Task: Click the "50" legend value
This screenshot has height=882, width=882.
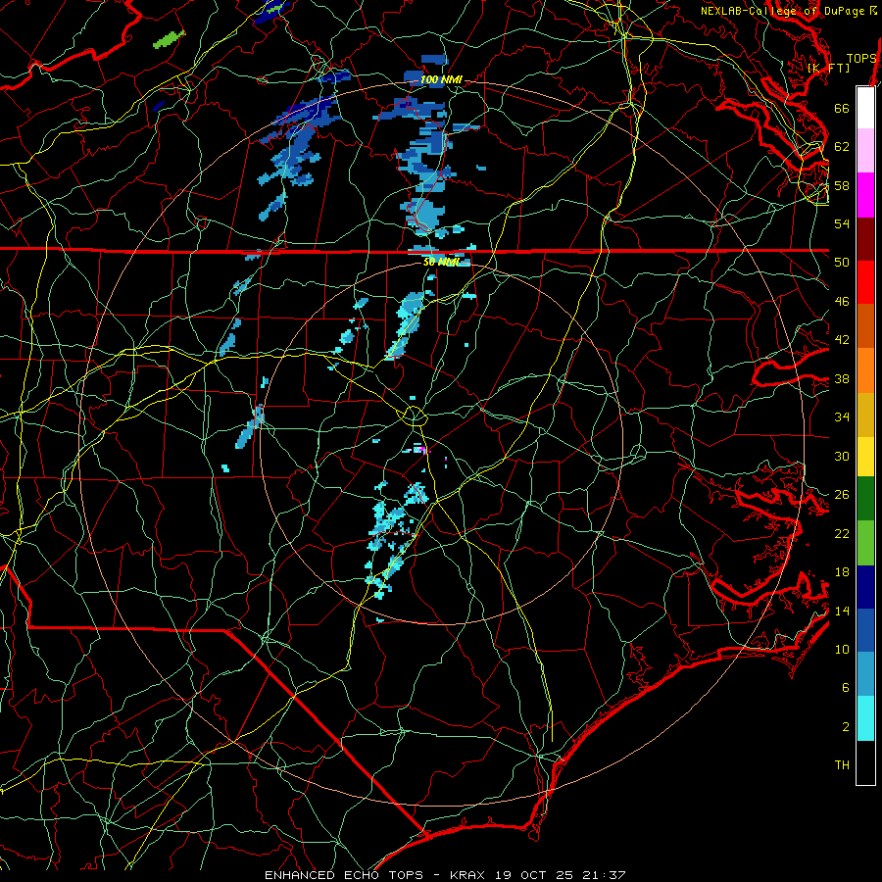Action: pyautogui.click(x=842, y=263)
